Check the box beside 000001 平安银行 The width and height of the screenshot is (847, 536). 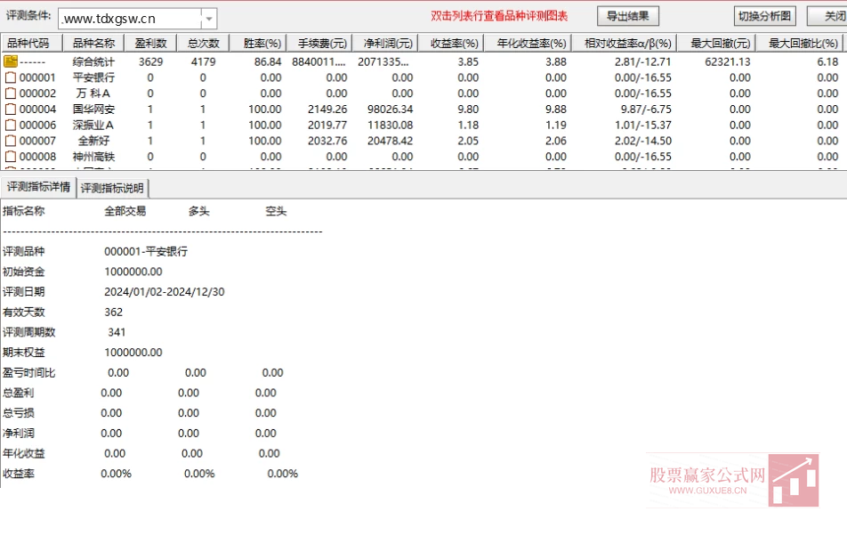click(x=8, y=77)
